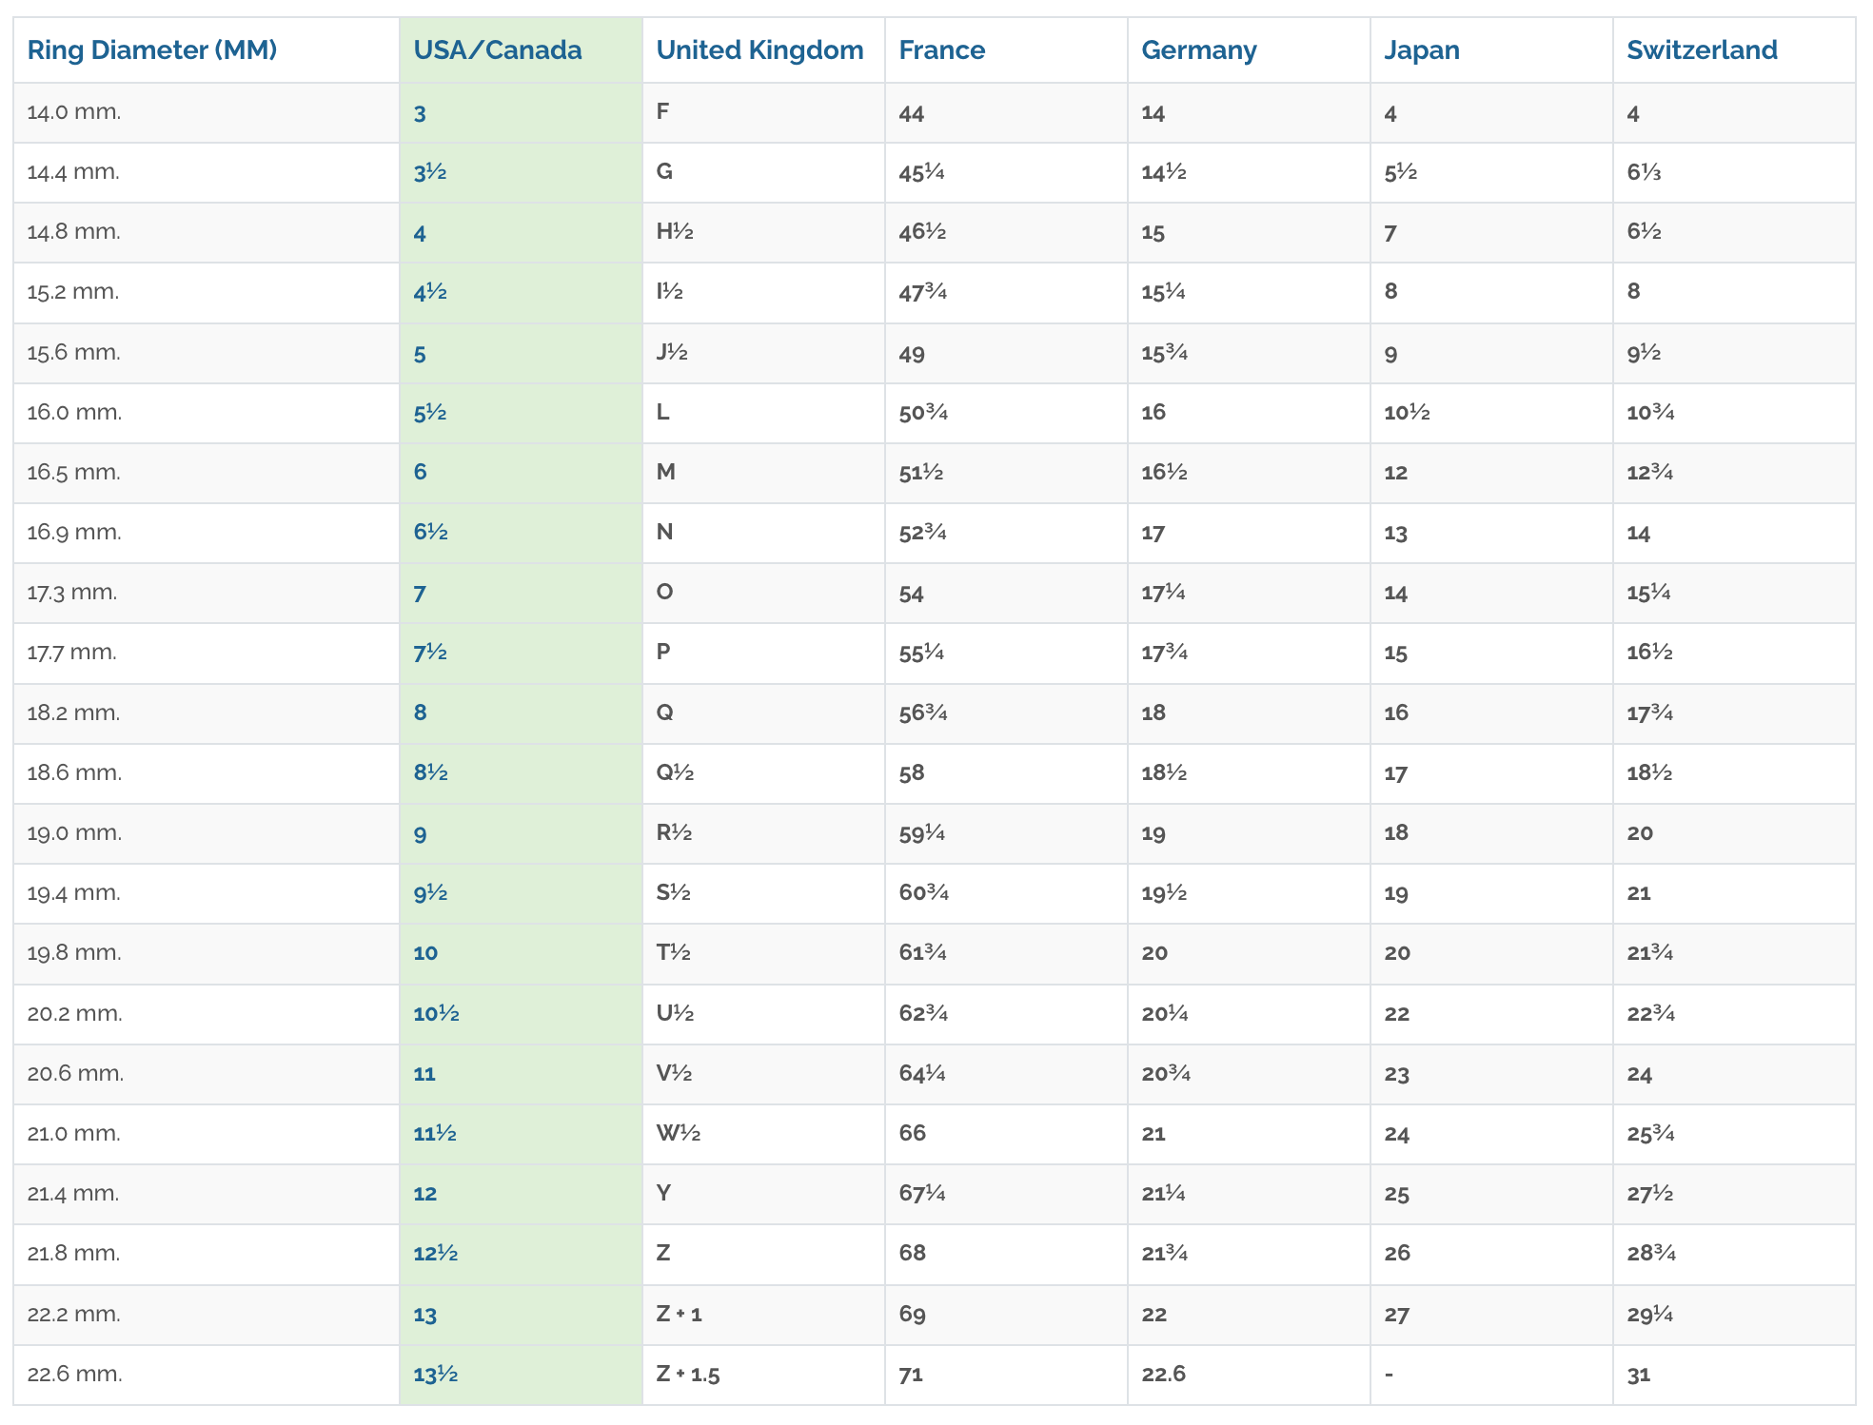Image resolution: width=1873 pixels, height=1425 pixels.
Task: Click the Switzerland column header
Action: [1734, 50]
